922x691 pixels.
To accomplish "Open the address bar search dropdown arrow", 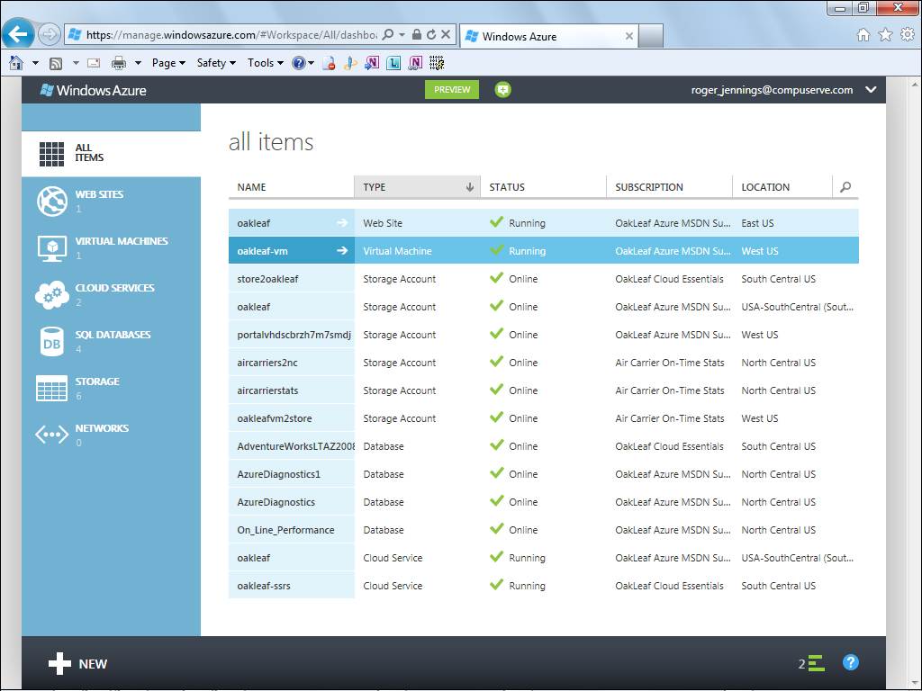I will tap(402, 35).
